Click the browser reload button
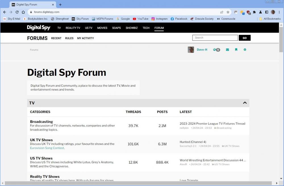This screenshot has height=186, width=284. click(17, 12)
